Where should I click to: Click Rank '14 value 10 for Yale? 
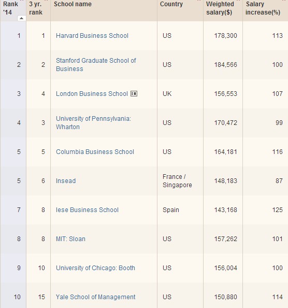tap(17, 297)
